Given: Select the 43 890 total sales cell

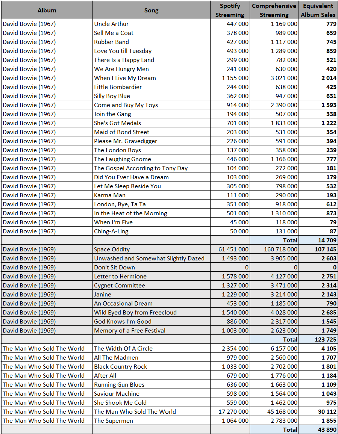Looking at the screenshot, I should click(318, 429).
